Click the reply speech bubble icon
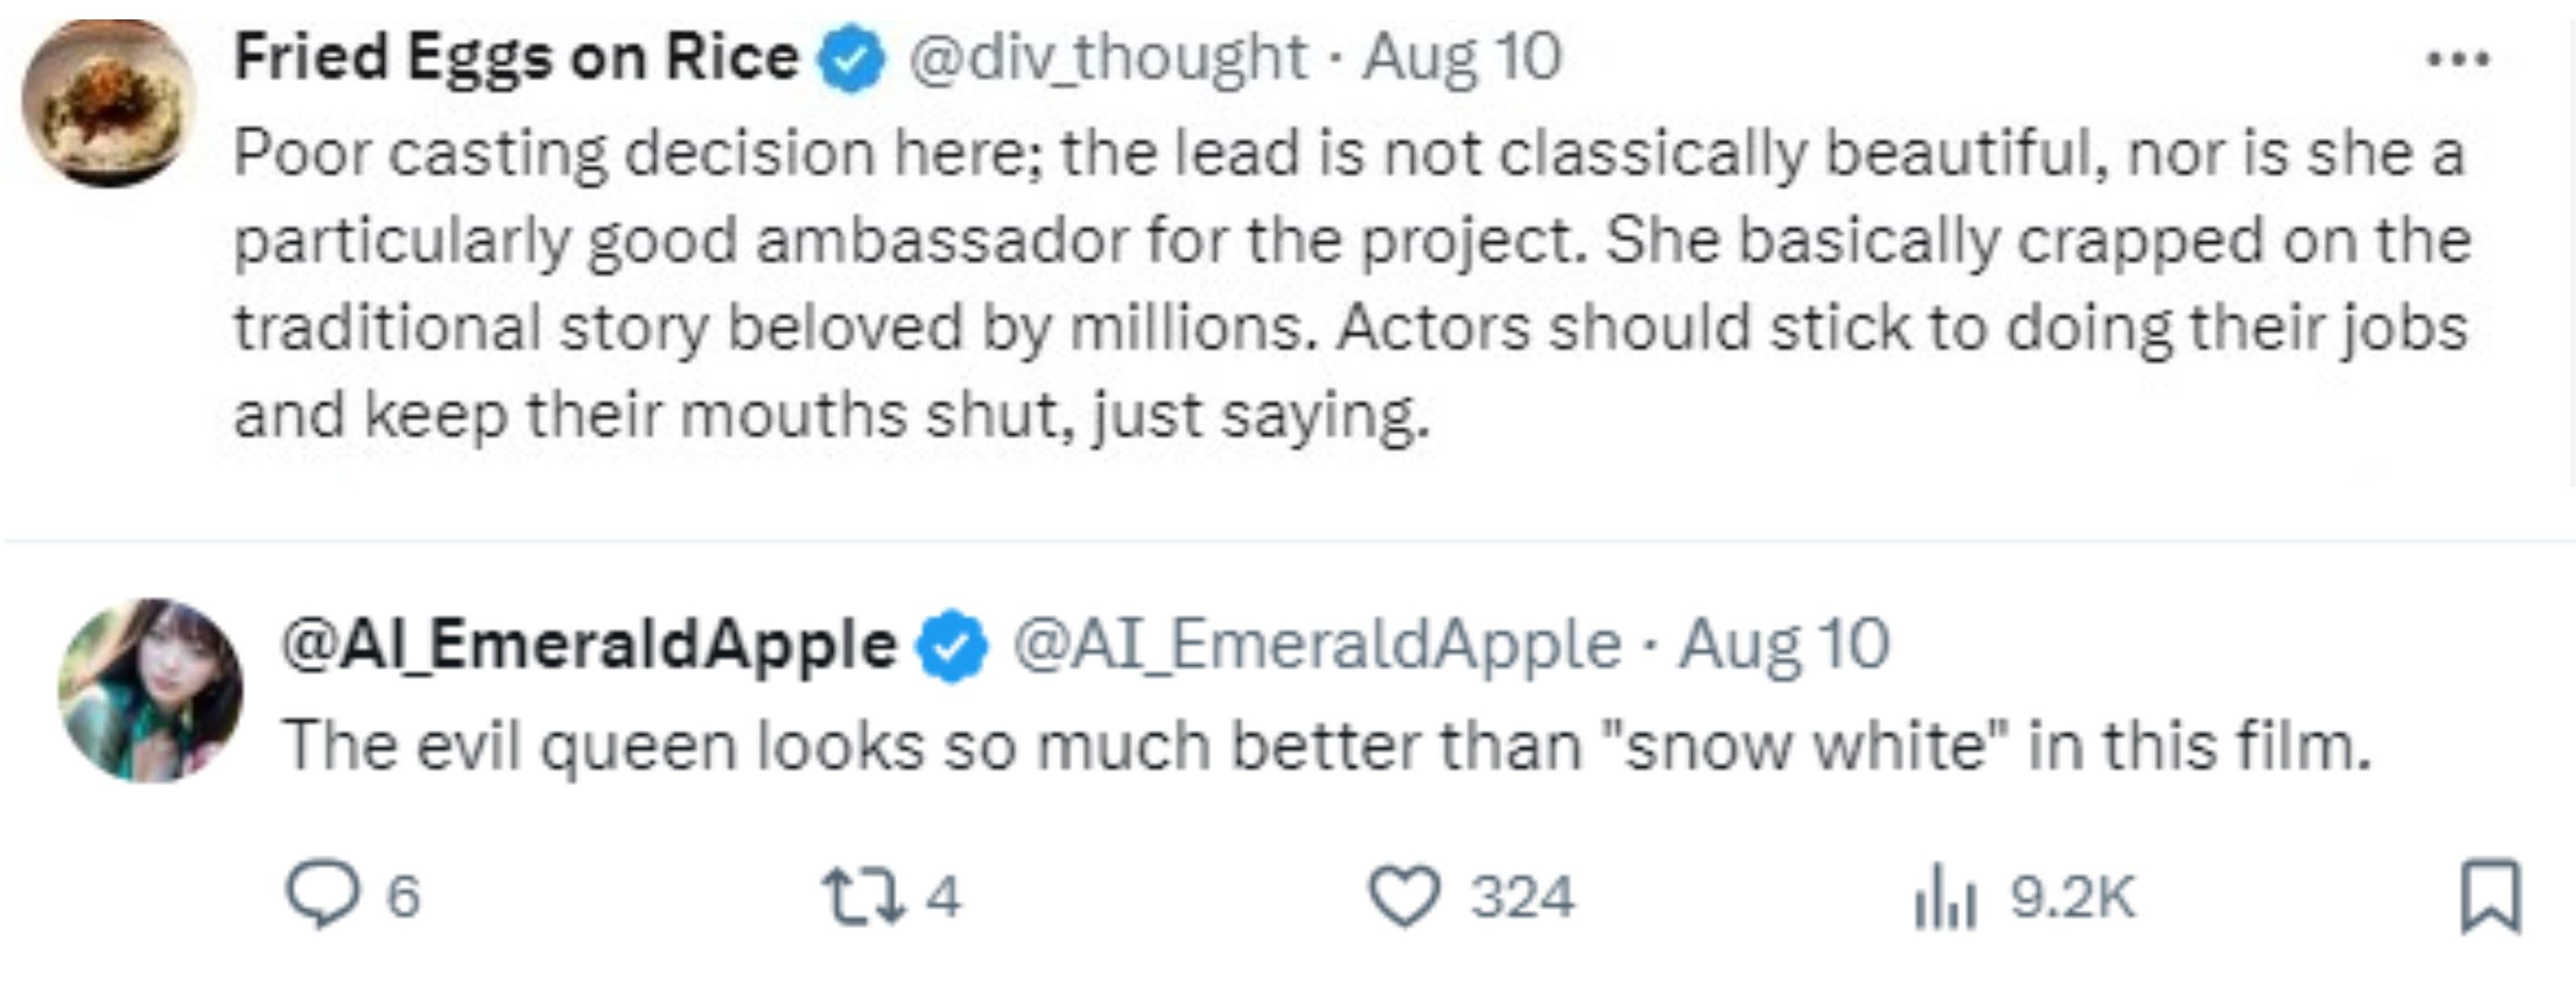The height and width of the screenshot is (992, 2576). point(321,894)
